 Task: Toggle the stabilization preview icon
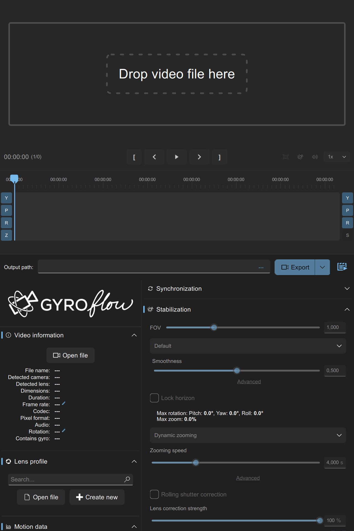[x=300, y=157]
